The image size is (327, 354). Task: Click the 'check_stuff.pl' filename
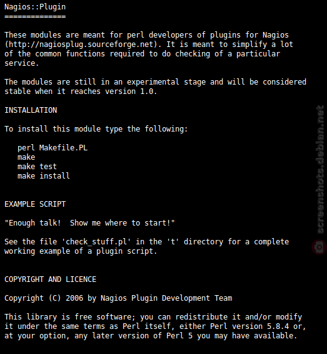click(x=96, y=242)
